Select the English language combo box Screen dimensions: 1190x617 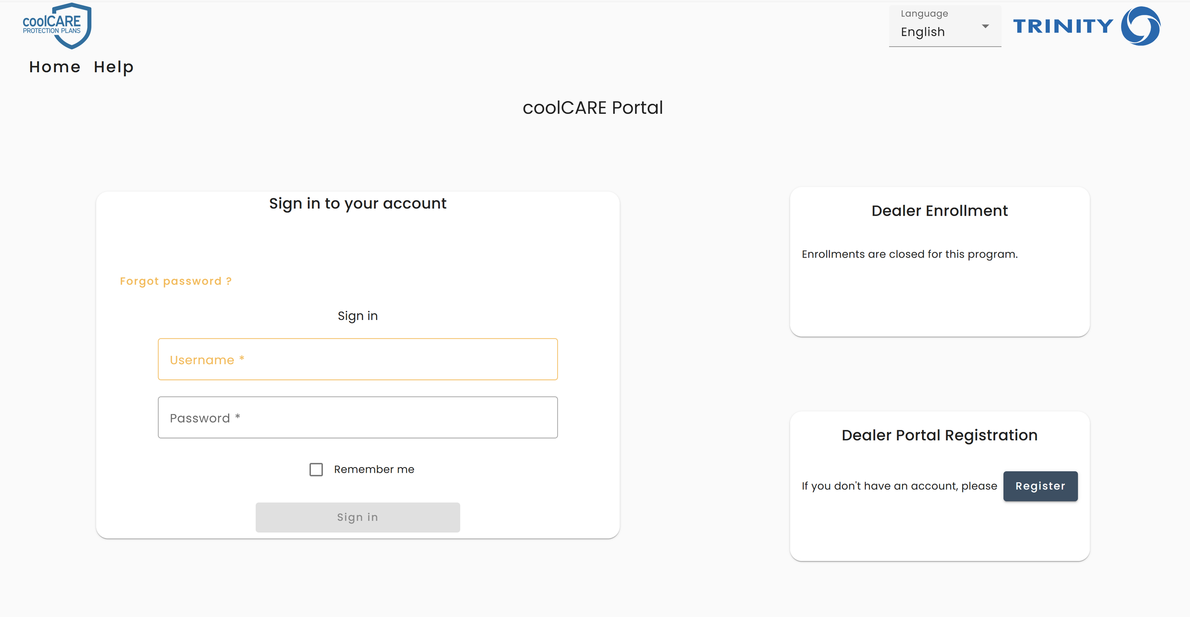pos(933,32)
